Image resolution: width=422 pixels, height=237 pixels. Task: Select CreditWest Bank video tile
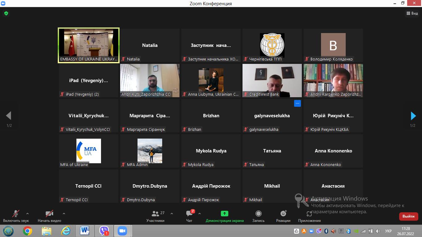point(272,81)
